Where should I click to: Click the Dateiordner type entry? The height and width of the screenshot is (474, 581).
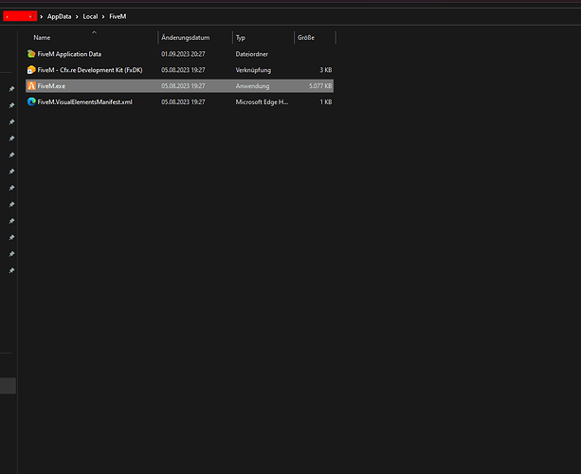click(252, 54)
